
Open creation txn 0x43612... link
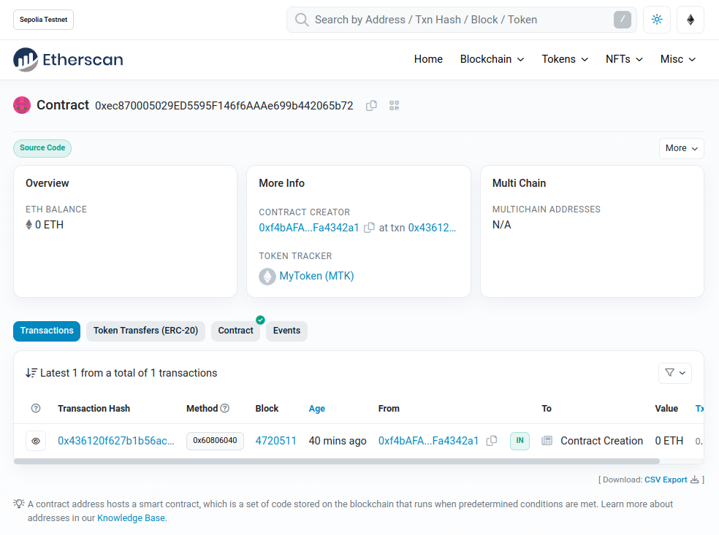[x=432, y=228]
